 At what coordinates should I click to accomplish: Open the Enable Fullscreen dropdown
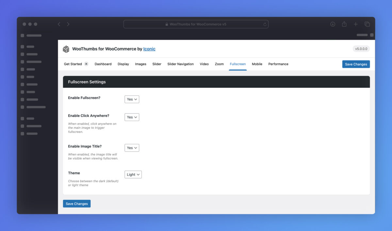point(132,99)
